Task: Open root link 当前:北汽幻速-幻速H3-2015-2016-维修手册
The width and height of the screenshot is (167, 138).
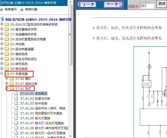Action: tap(38, 19)
